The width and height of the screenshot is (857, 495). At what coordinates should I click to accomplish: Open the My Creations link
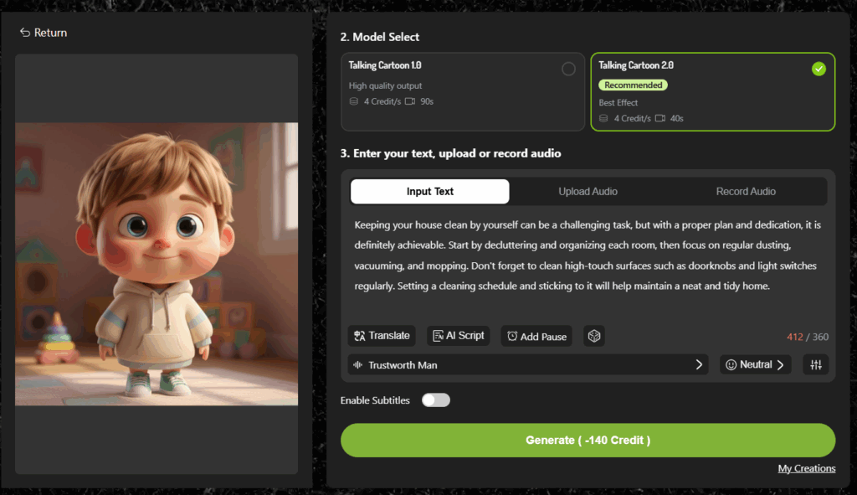pyautogui.click(x=806, y=468)
